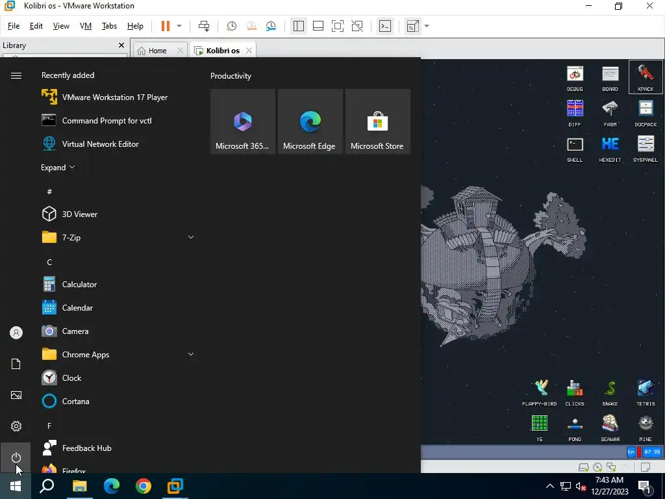Close the Library panel
665x499 pixels.
pos(121,45)
